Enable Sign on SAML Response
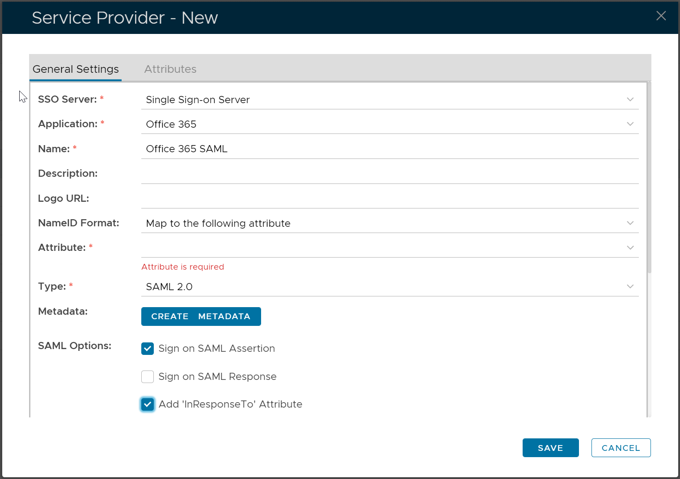The image size is (680, 479). coord(148,377)
